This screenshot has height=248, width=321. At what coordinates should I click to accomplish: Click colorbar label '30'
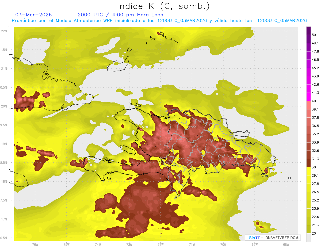[314, 167]
